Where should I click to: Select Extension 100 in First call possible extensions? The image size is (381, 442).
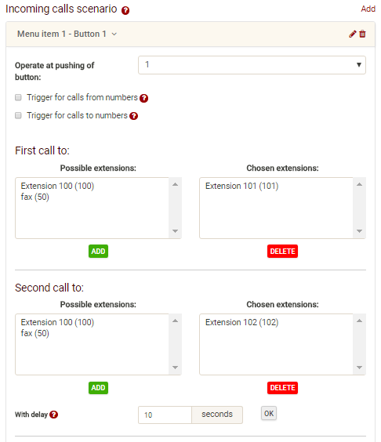coord(57,186)
